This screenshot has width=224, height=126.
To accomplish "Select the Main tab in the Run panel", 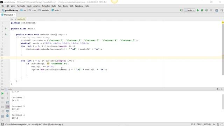I will (8, 89).
